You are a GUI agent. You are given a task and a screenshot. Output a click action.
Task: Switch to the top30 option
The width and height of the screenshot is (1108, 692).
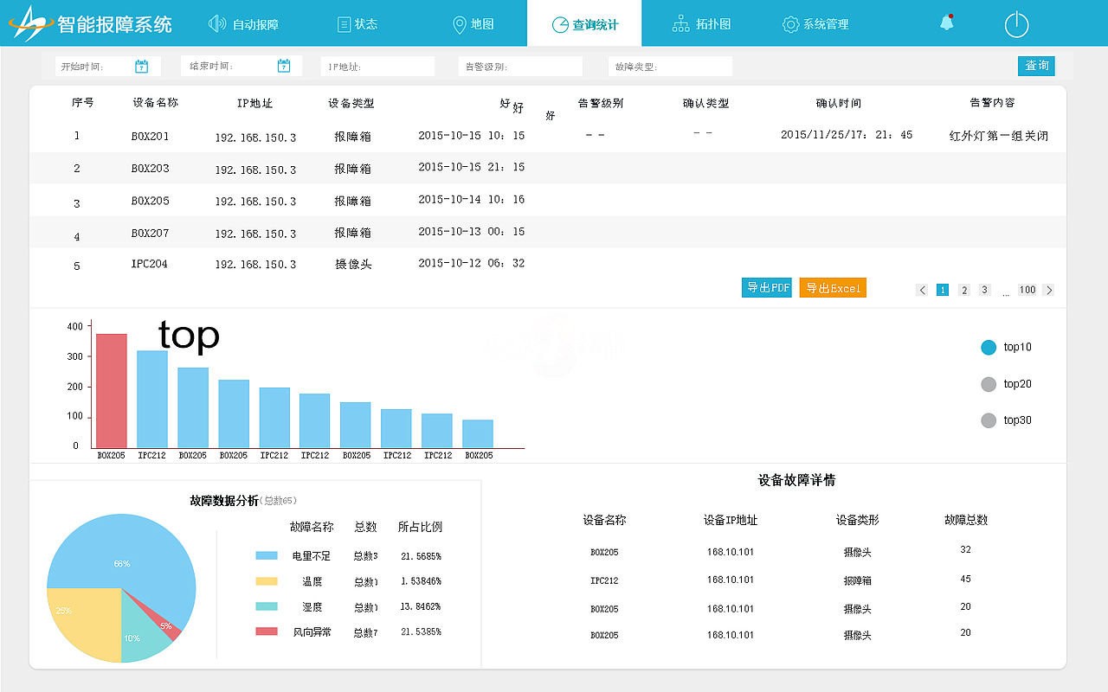click(x=988, y=420)
